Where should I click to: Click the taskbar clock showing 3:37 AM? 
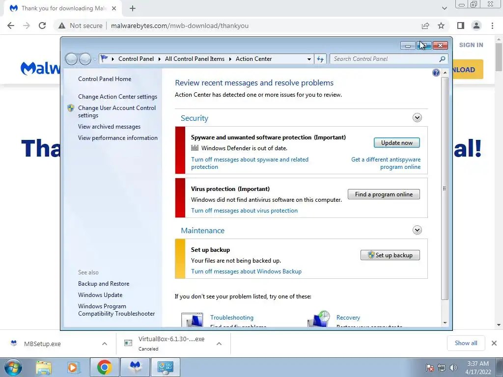coord(478,368)
